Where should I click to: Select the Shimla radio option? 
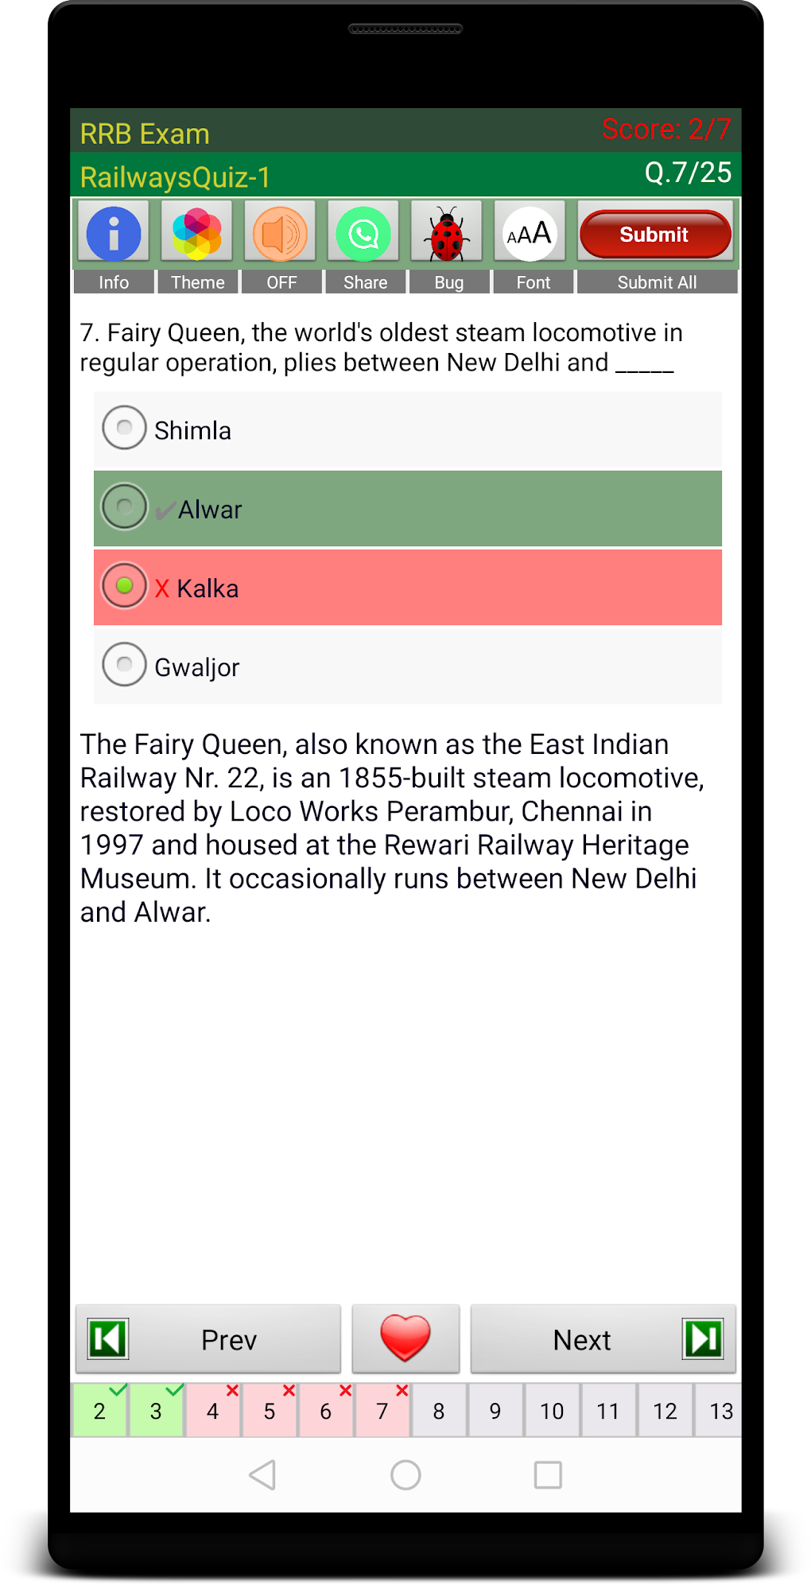[x=125, y=428]
